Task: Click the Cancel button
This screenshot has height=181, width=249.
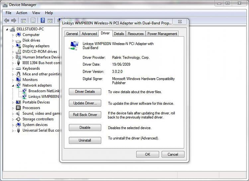Action: [x=173, y=154]
